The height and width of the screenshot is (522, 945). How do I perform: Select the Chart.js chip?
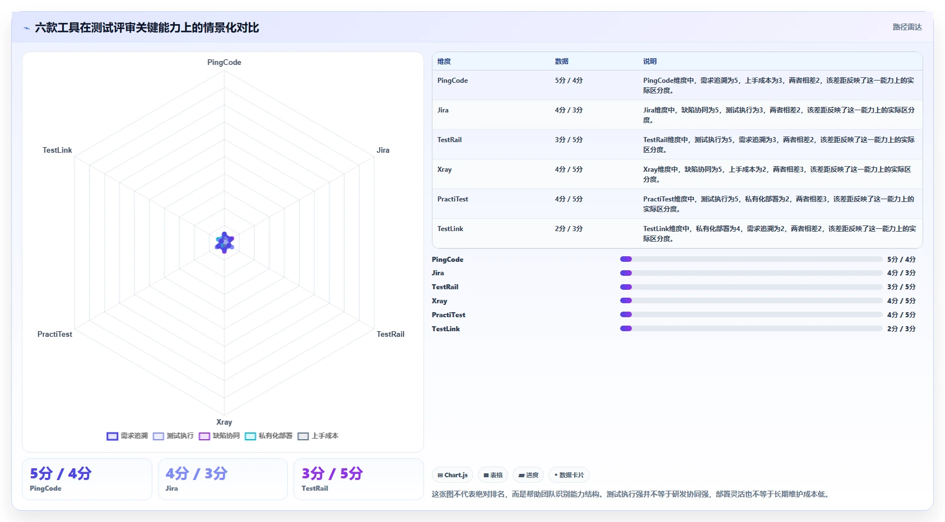(x=453, y=475)
